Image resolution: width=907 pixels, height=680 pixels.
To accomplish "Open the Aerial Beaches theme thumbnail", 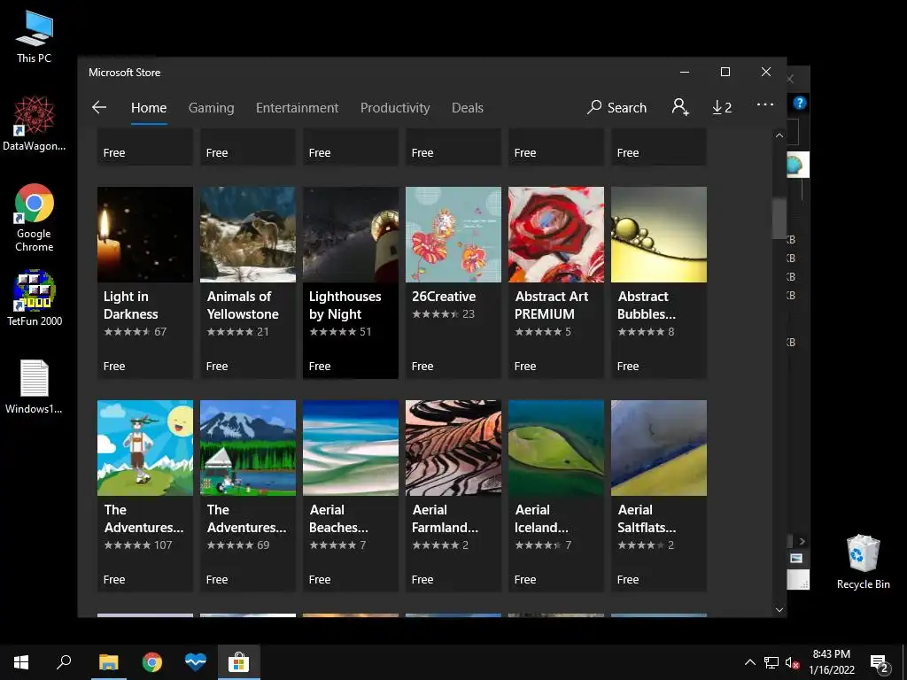I will pyautogui.click(x=351, y=447).
